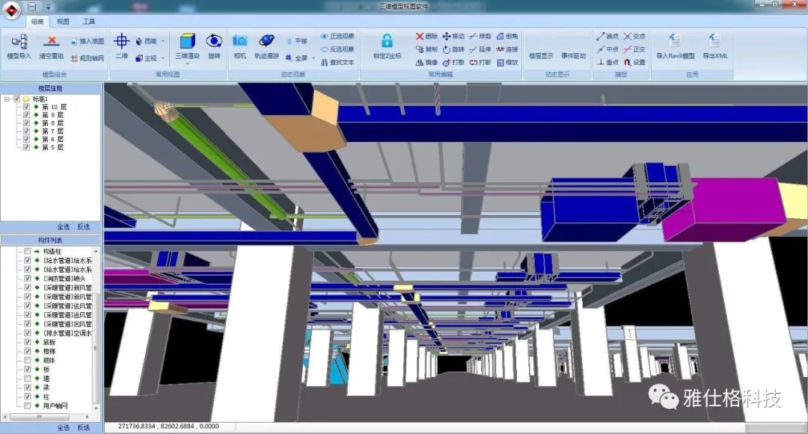Image resolution: width=808 pixels, height=434 pixels.
Task: Check the 用户轴网 checkbox
Action: 28,406
